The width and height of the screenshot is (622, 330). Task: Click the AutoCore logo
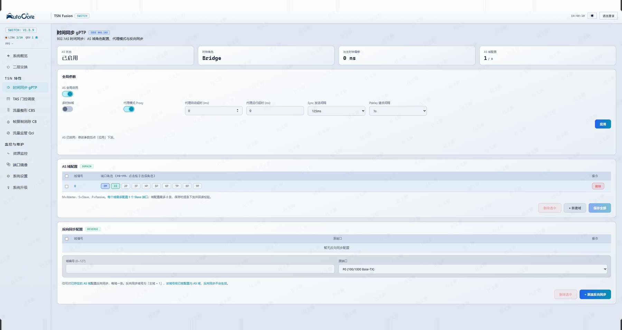coord(20,16)
